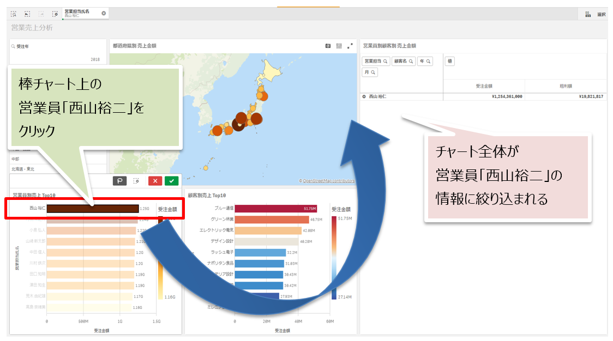
Task: Open map exploration menu icon
Action: 339,46
